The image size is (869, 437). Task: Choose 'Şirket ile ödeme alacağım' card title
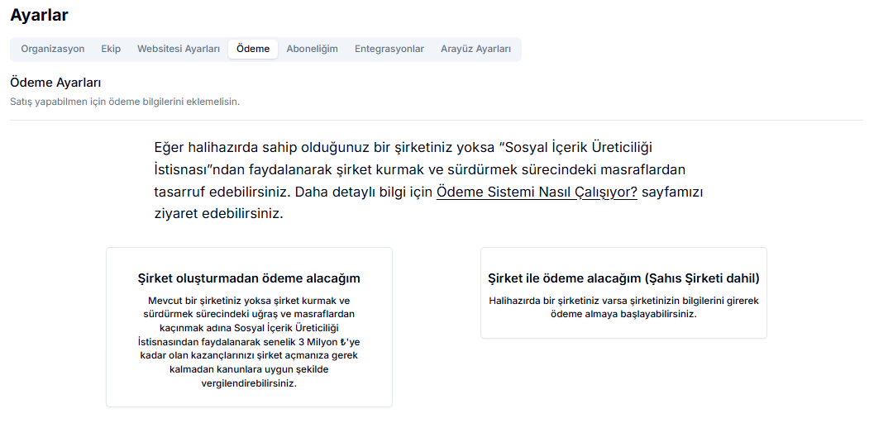pyautogui.click(x=623, y=278)
